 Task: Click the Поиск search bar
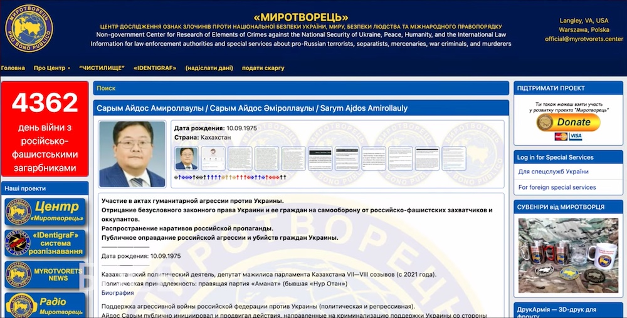pyautogui.click(x=301, y=88)
